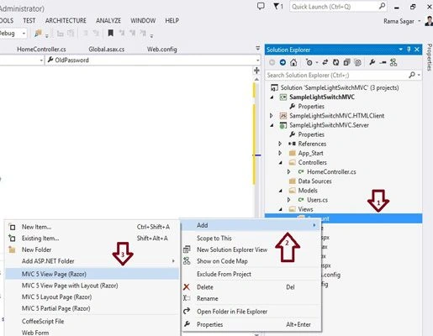The height and width of the screenshot is (336, 433).
Task: Pin the Solution Explorer with auto-hide icon
Action: [x=409, y=50]
